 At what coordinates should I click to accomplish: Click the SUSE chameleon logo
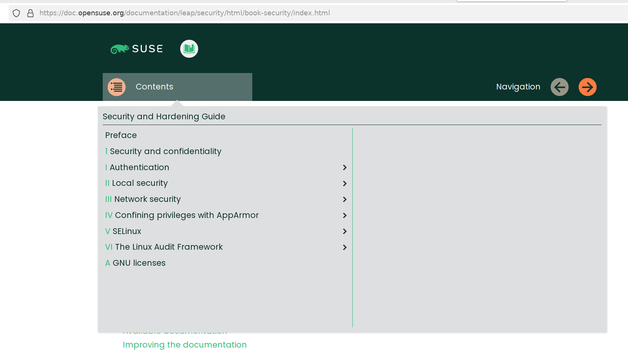point(120,49)
